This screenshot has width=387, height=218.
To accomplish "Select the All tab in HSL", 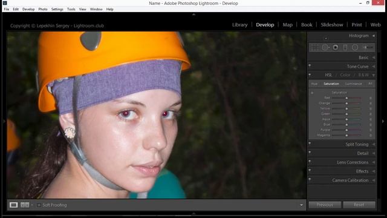I will pos(370,84).
